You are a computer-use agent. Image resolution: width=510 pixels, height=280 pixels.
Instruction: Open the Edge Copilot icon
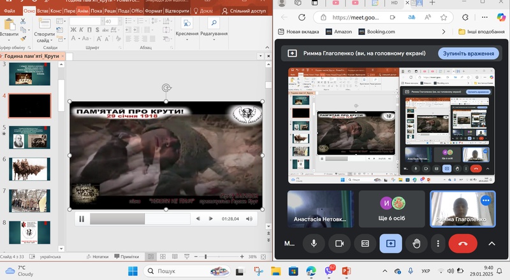pyautogui.click(x=501, y=17)
